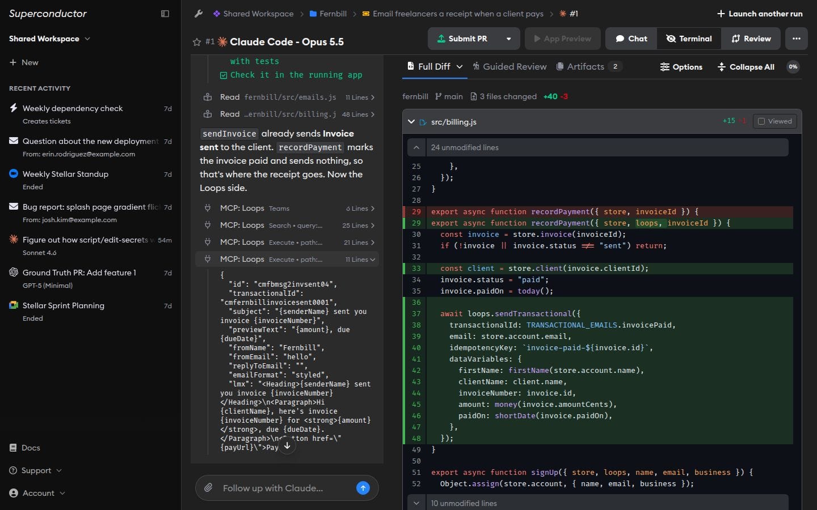Expand the 10 unmodified lines below
Image resolution: width=817 pixels, height=510 pixels.
416,503
